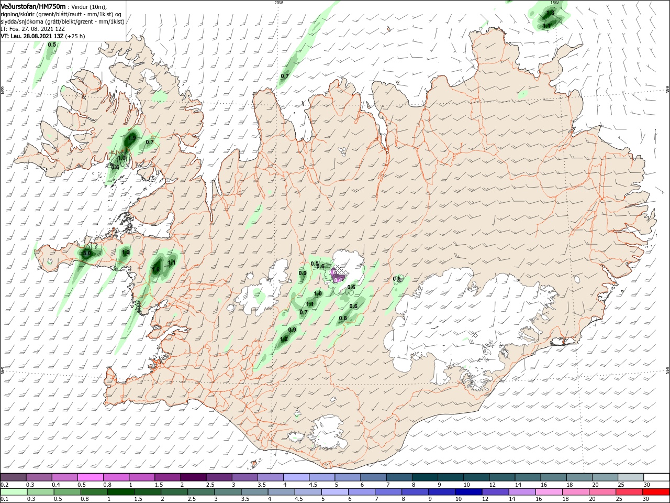
Task: Select bright pink 0.5 swatch in upper legend
Action: [90, 477]
